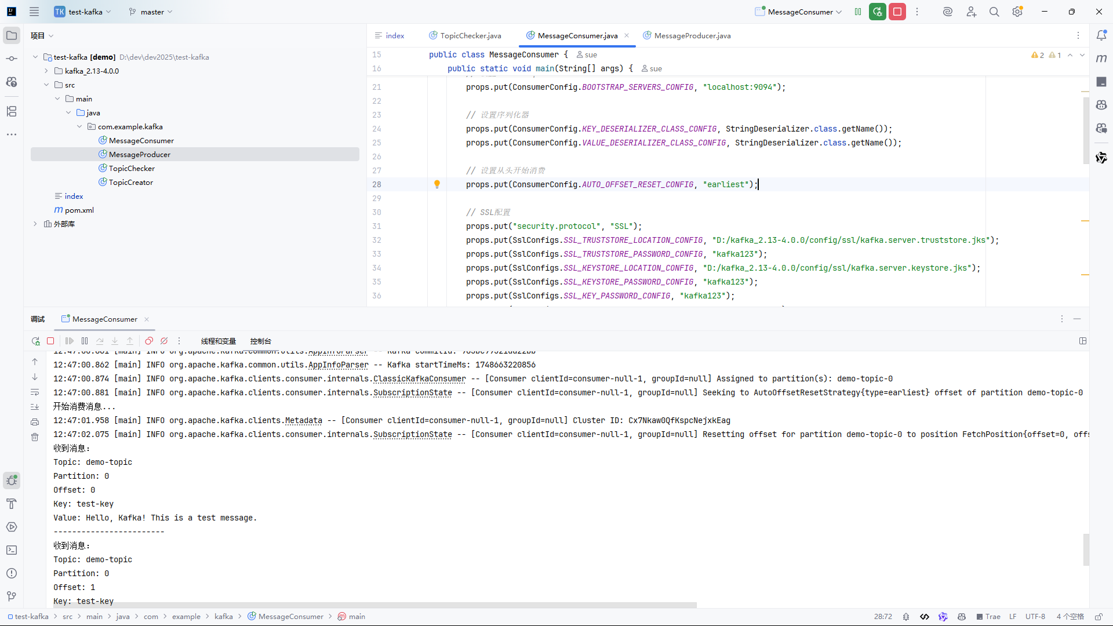Switch to the MessageProducer.java tab
1113x626 pixels.
coord(687,36)
